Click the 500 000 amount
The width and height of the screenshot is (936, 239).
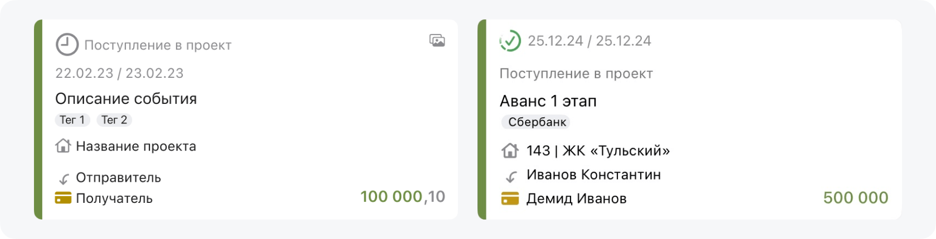[x=855, y=198]
